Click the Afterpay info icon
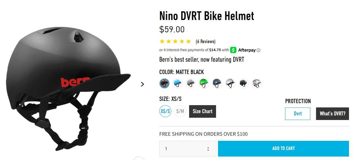 point(258,50)
